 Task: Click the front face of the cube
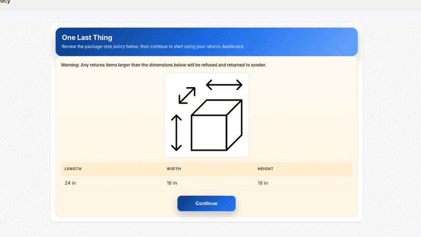(208, 133)
